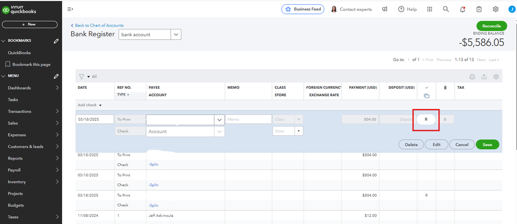Click the export icon above register
517x224 pixels.
click(x=484, y=77)
